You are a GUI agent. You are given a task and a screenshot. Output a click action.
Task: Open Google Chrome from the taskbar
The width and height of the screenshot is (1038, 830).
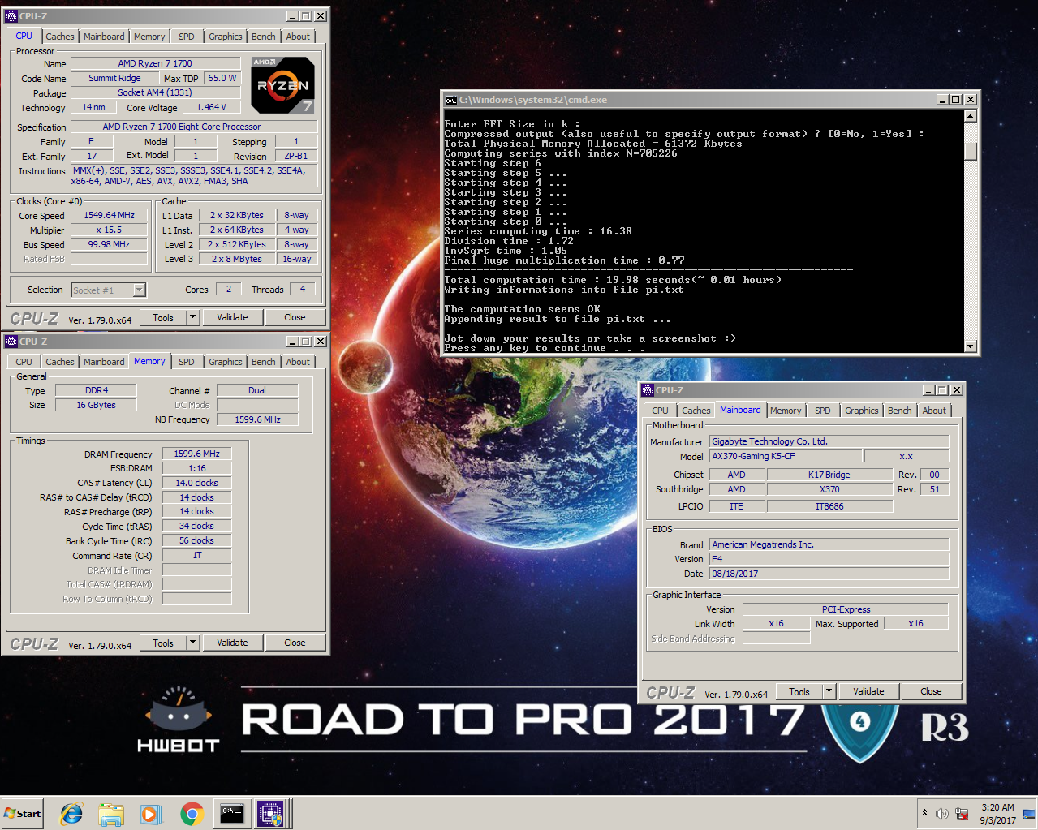192,814
